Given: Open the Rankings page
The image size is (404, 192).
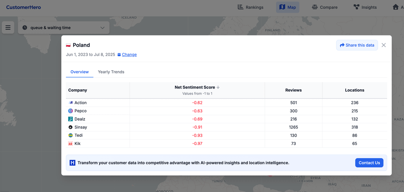Looking at the screenshot, I should [251, 7].
